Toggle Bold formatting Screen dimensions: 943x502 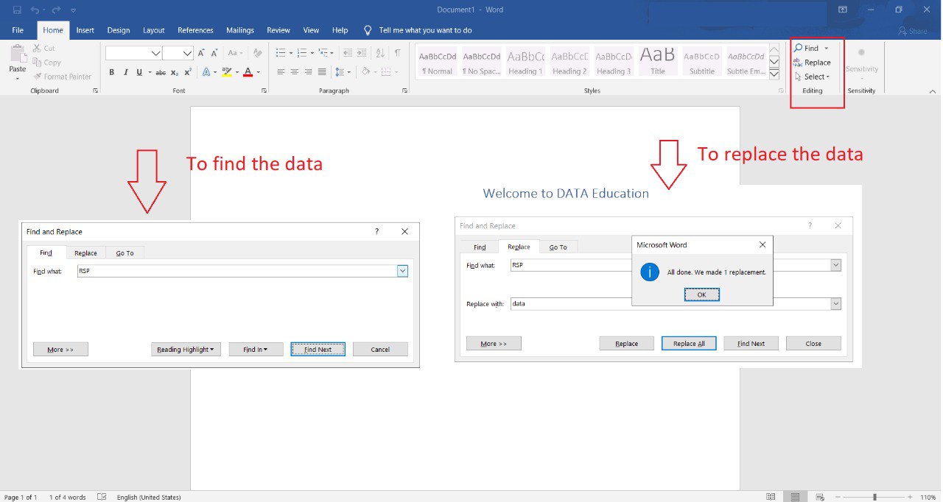[112, 72]
